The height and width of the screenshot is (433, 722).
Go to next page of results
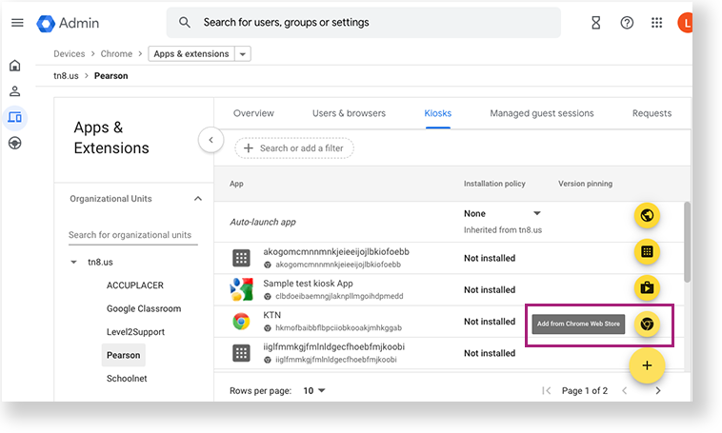click(657, 391)
